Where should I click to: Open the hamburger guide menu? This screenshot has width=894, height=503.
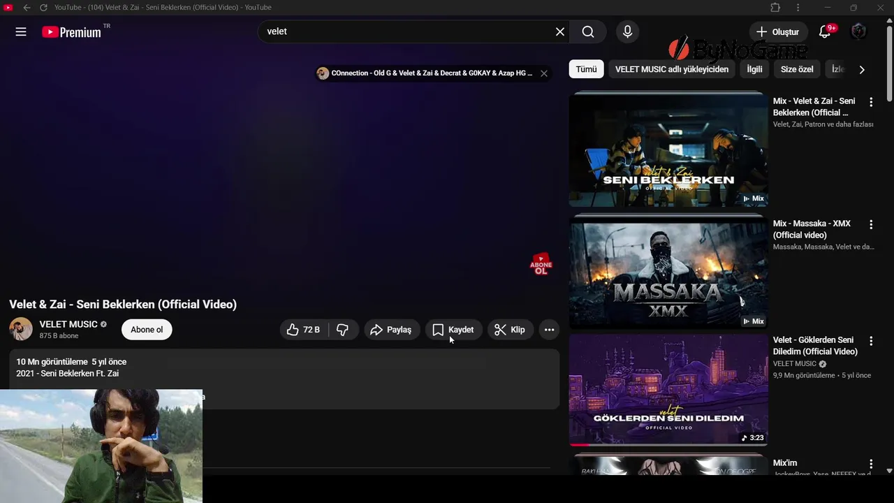(21, 31)
